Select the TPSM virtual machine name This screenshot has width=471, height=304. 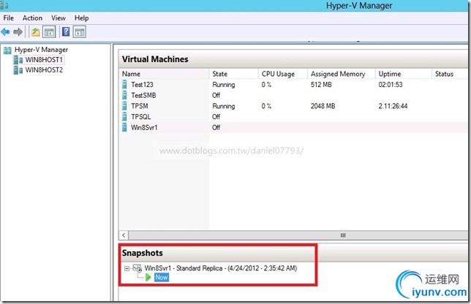tap(140, 106)
